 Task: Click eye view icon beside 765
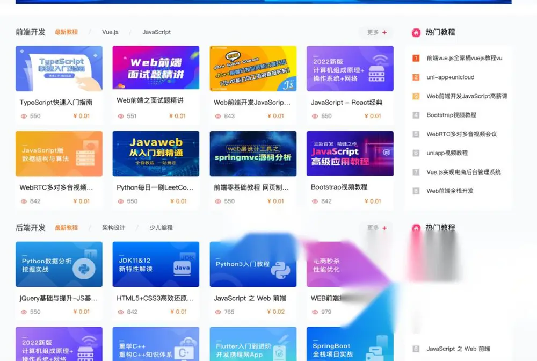coord(218,312)
